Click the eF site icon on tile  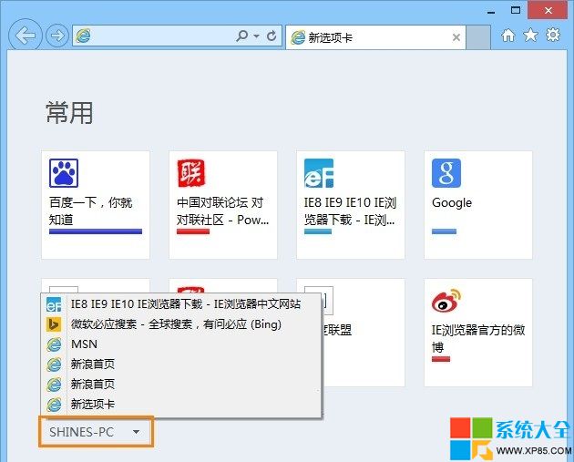pyautogui.click(x=319, y=173)
